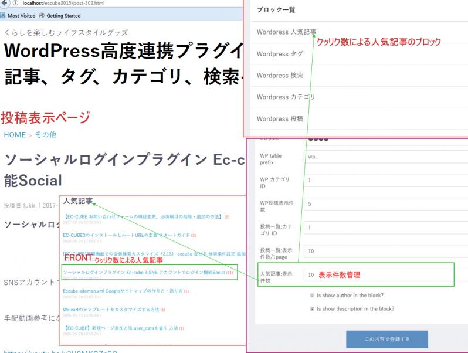Image resolution: width=468 pixels, height=353 pixels.
Task: Click the ブロック一覧 heading
Action: point(276,10)
